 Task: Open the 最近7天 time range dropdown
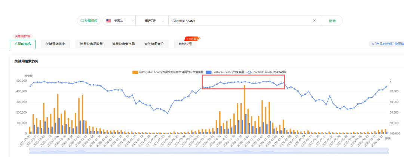point(152,21)
